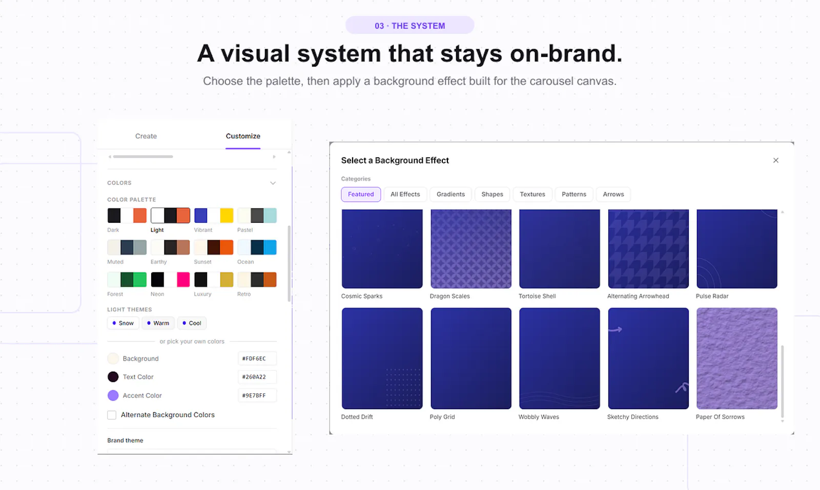Open the Accent Color picker circle

(113, 395)
